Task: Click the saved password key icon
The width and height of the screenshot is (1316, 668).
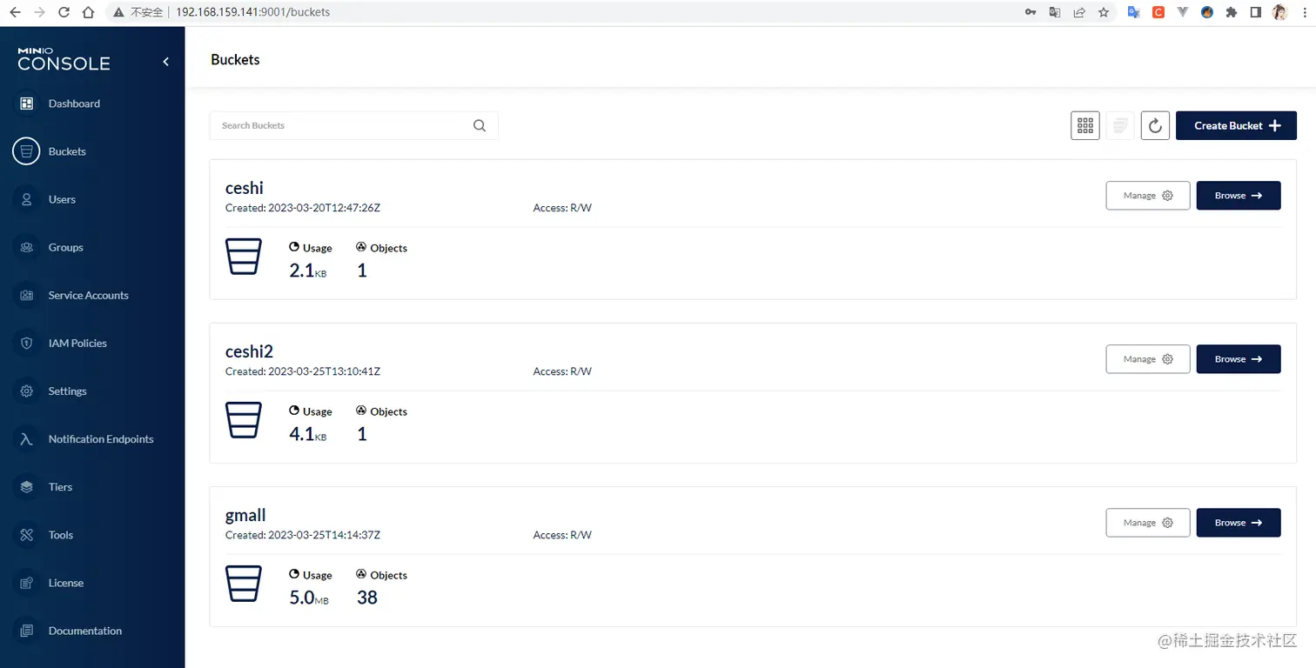Action: tap(1031, 12)
